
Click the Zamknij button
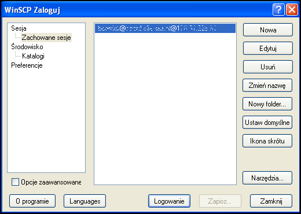point(271,201)
